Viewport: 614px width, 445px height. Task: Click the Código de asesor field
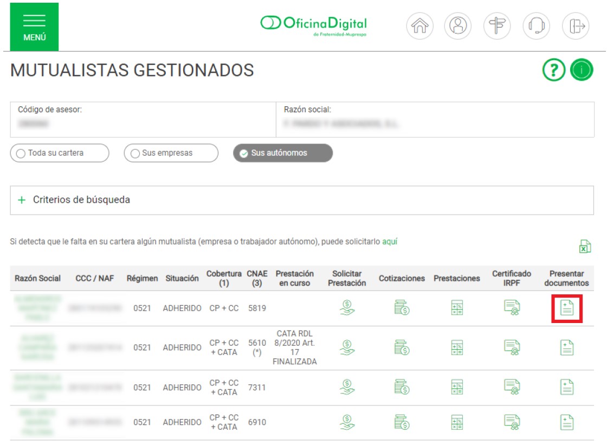point(143,119)
